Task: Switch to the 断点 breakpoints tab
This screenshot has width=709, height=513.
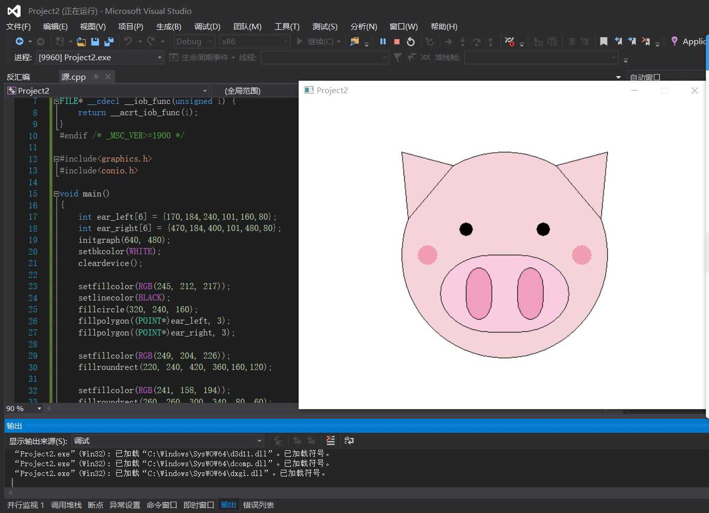Action: click(96, 505)
